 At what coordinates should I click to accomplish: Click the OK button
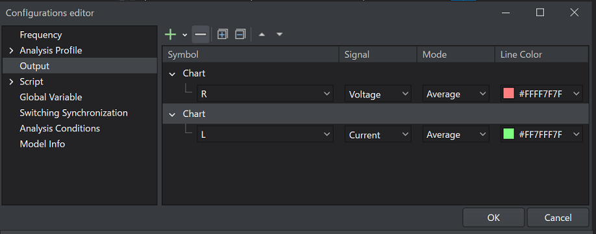pos(493,218)
